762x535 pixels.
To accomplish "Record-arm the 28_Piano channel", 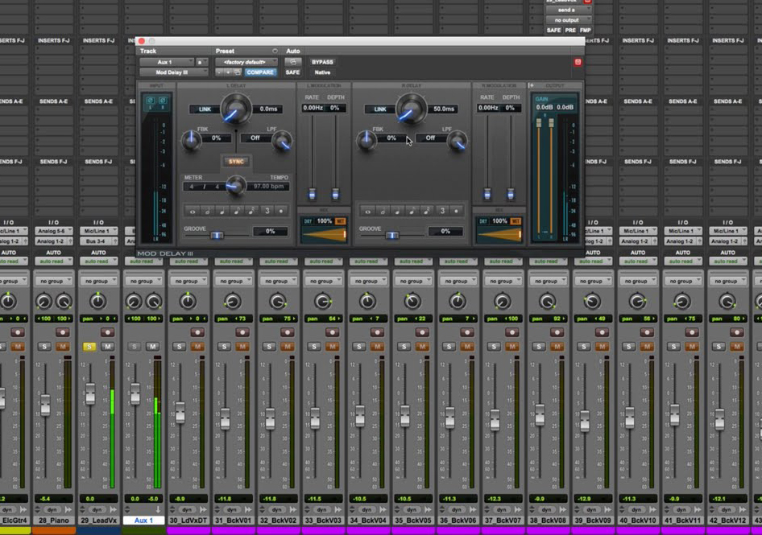I will [x=61, y=332].
